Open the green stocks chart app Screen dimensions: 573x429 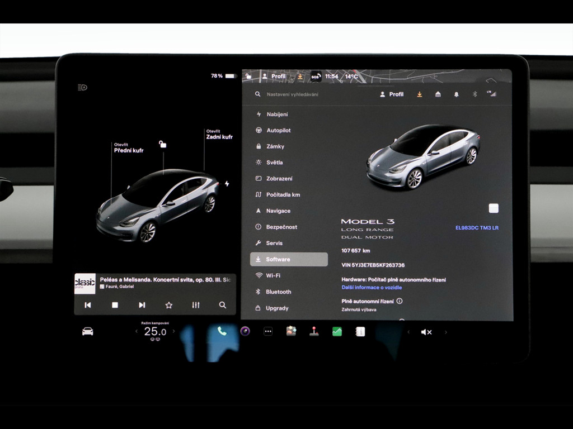337,332
